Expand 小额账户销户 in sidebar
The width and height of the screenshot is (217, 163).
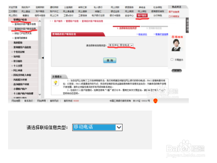(x=20, y=89)
